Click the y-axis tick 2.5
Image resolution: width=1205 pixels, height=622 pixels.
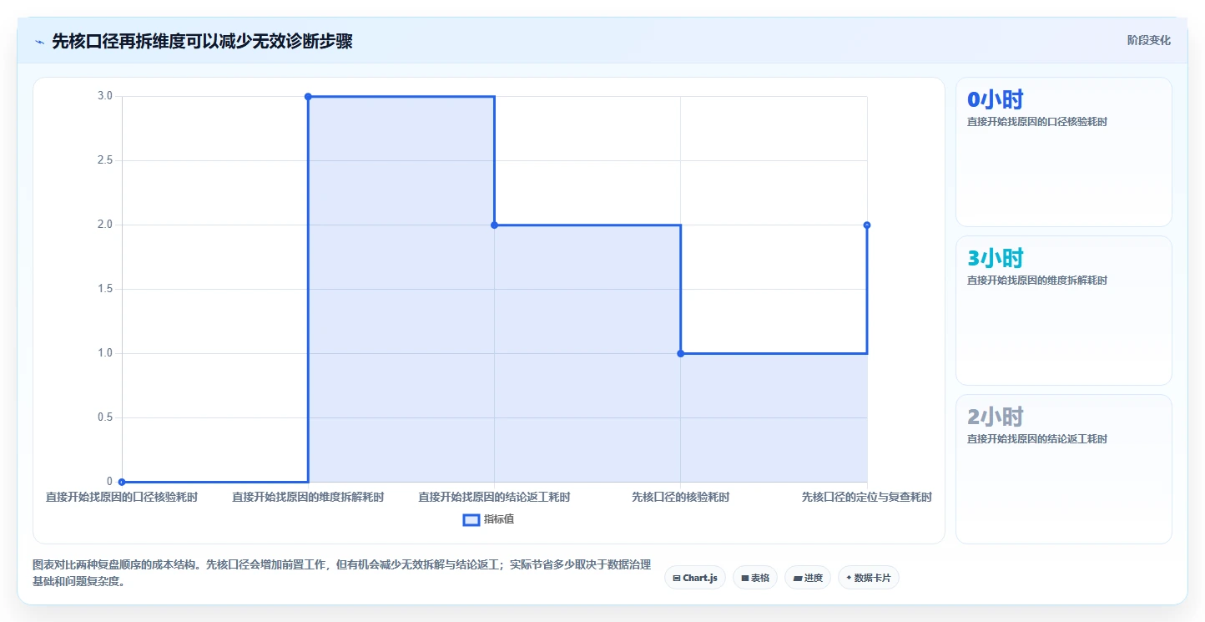[x=105, y=160]
